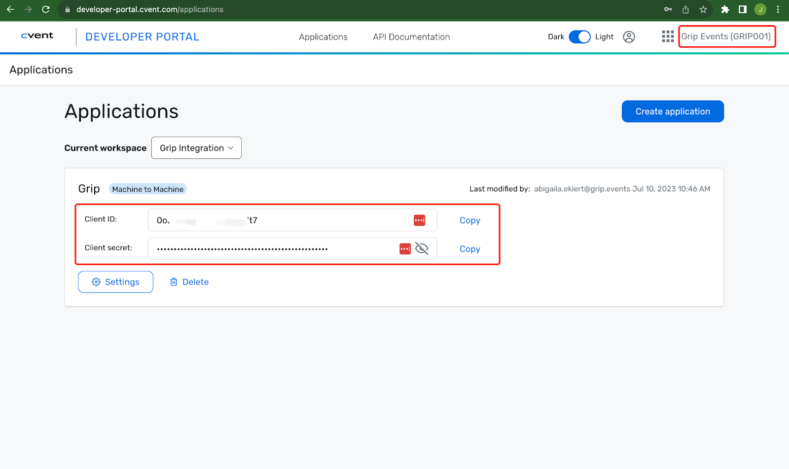Open the browser extensions puzzle icon

pos(725,9)
